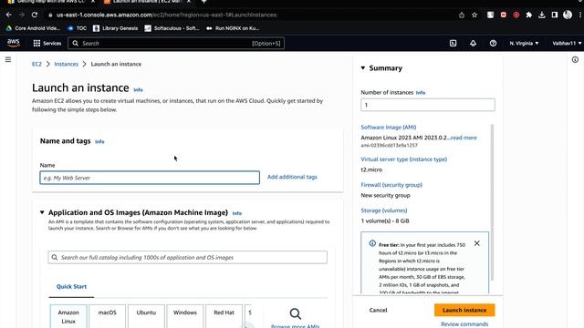The height and width of the screenshot is (328, 584).
Task: Open the browser extensions puzzle icon
Action: tap(529, 15)
